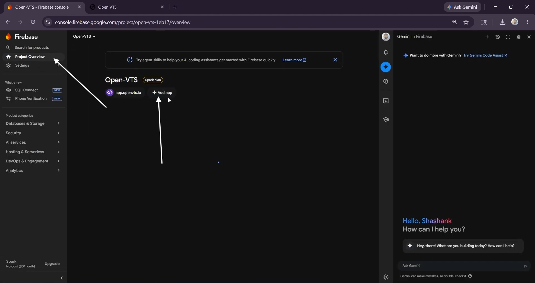Screen dimensions: 535x283
Task: Open Search for products field
Action: [x=32, y=48]
